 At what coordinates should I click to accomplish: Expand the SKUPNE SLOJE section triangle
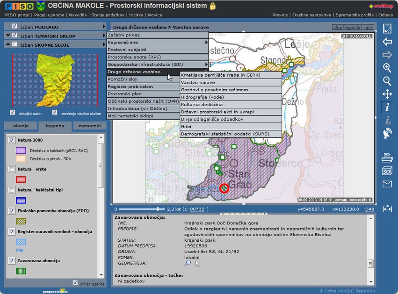tap(7, 45)
